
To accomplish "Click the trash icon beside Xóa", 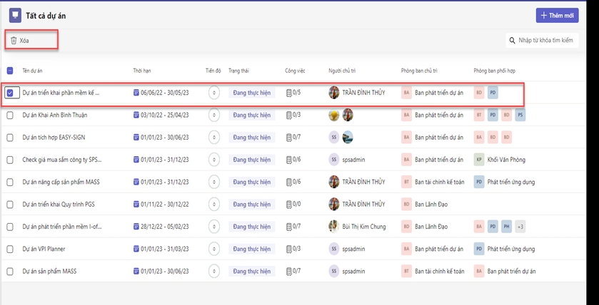I will (x=14, y=41).
